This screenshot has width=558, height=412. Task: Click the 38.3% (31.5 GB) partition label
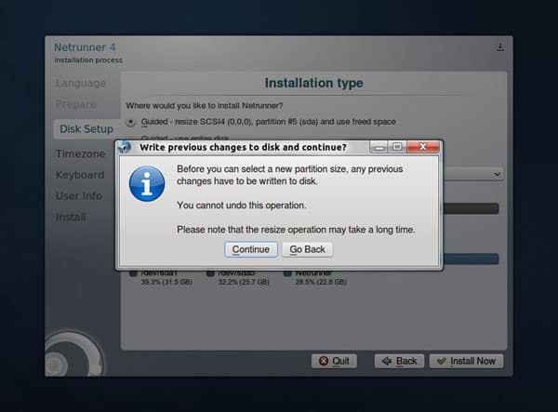pyautogui.click(x=166, y=282)
